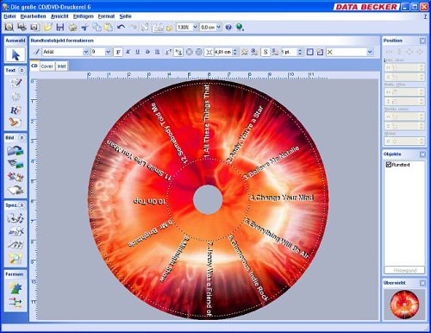
Task: Close the Übersicht panel
Action: pyautogui.click(x=422, y=283)
